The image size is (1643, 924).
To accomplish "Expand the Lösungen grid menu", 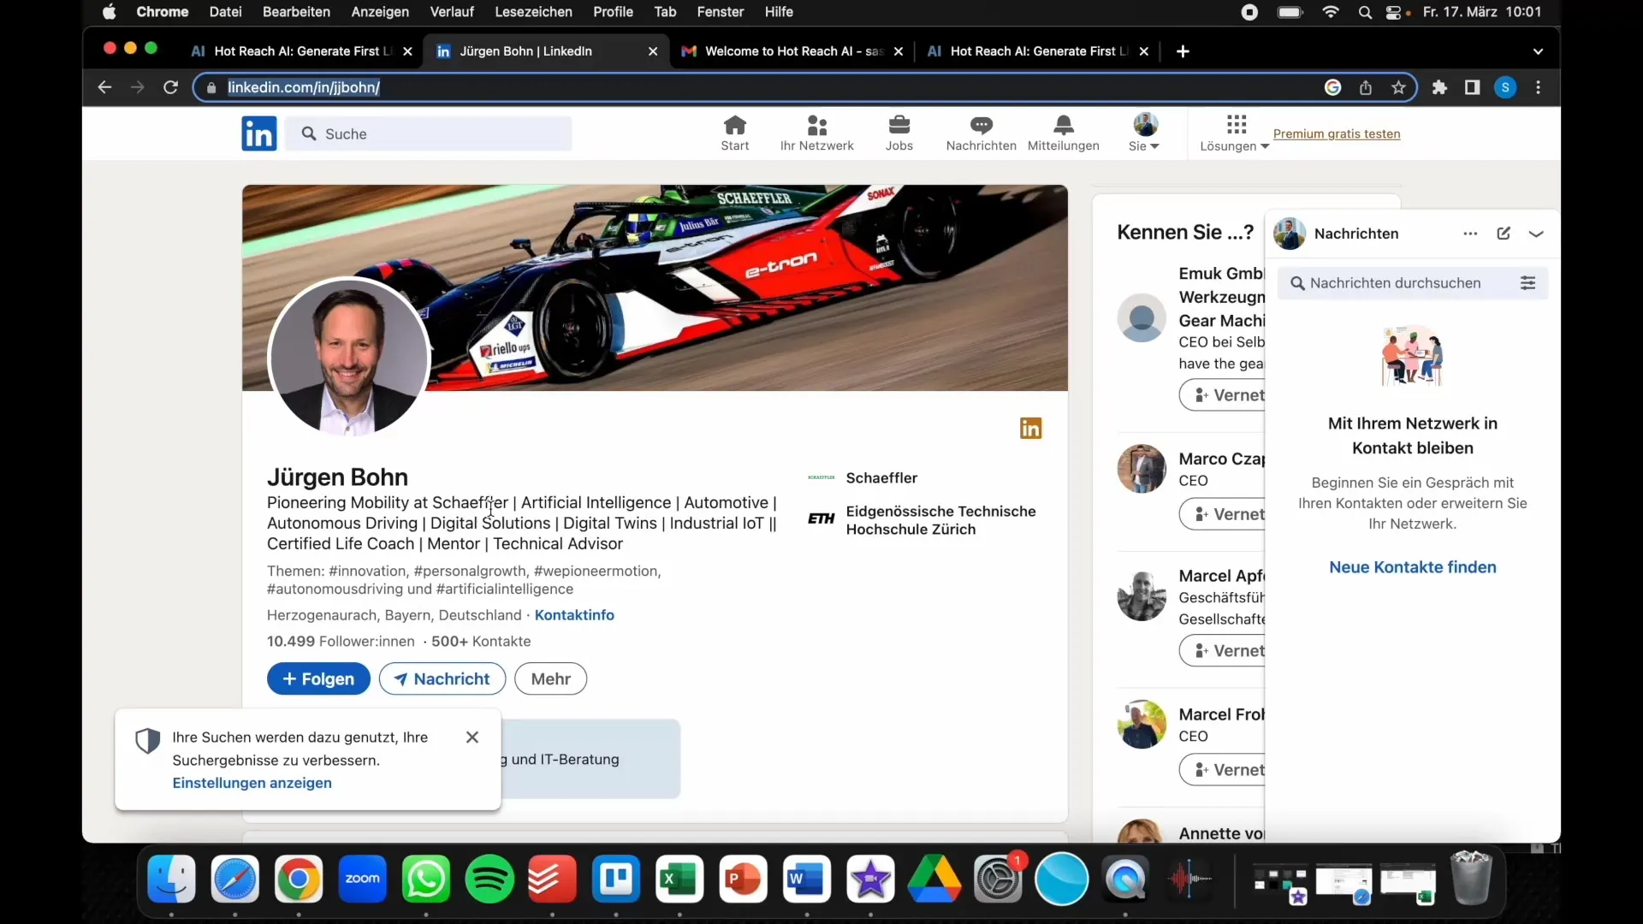I will point(1235,133).
